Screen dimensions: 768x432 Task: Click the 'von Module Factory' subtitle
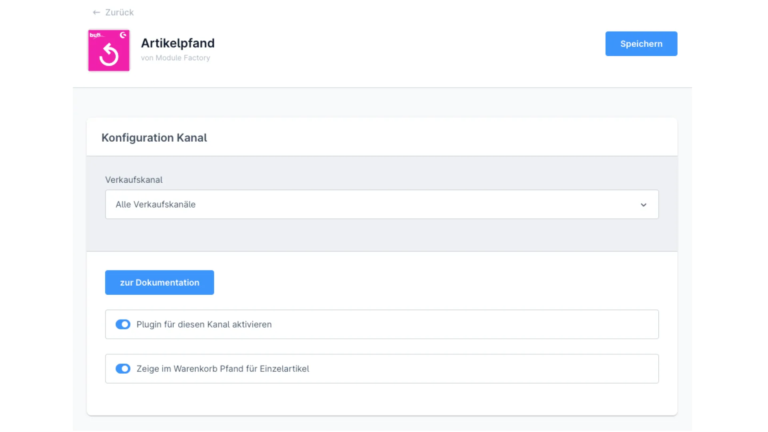(176, 58)
